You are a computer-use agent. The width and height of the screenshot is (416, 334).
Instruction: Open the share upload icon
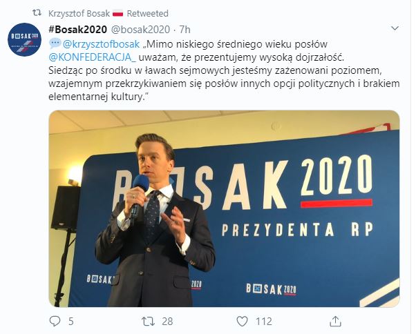(335, 322)
